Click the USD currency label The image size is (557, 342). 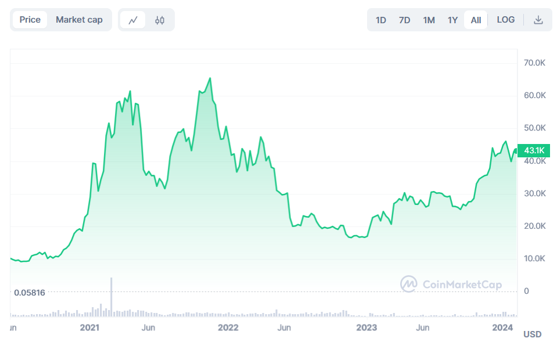click(532, 334)
